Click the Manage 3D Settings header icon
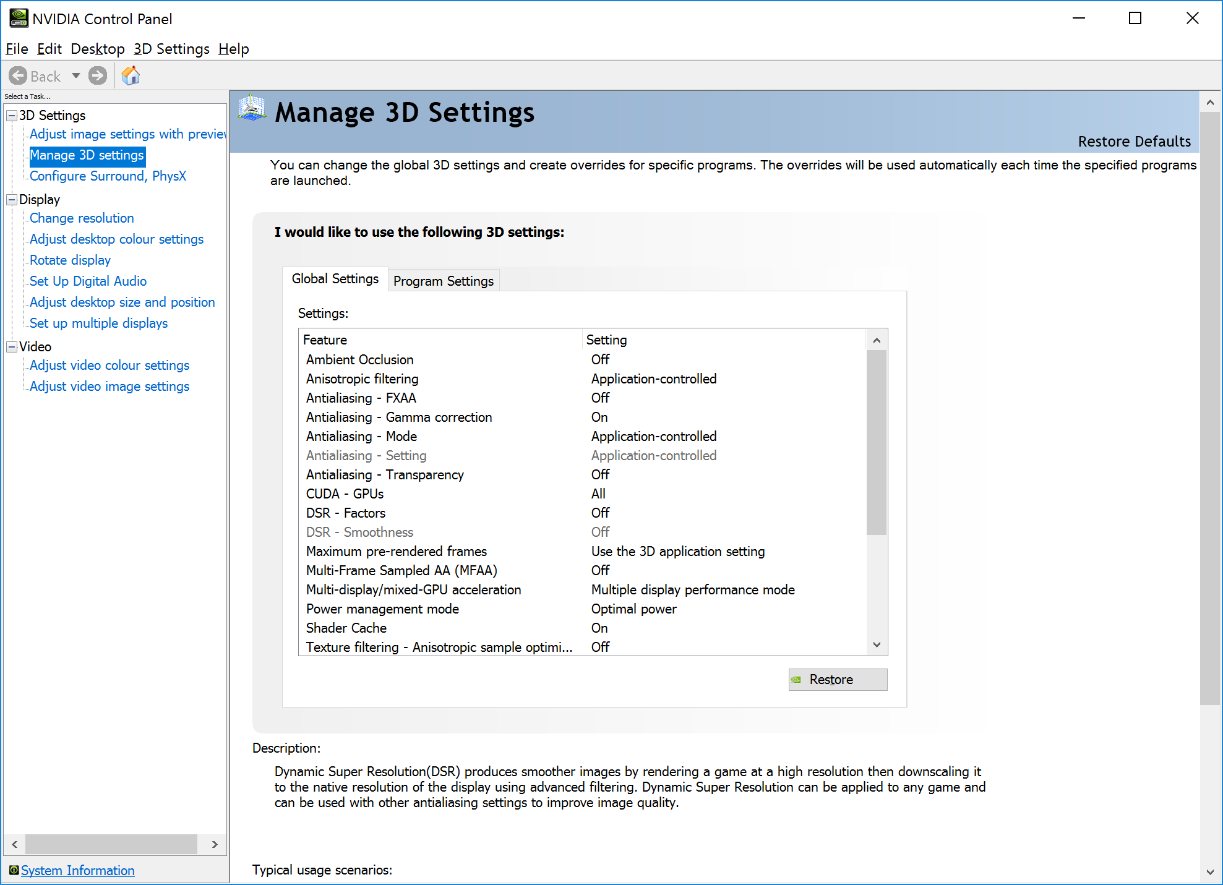This screenshot has height=885, width=1223. (252, 108)
